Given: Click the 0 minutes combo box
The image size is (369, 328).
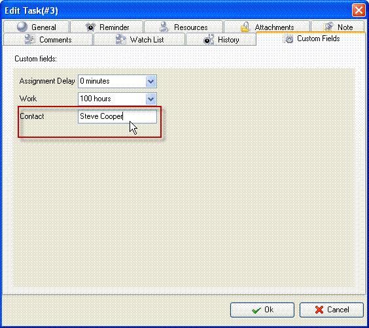Looking at the screenshot, I should click(117, 81).
